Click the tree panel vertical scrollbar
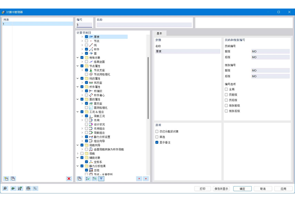Image resolution: width=295 pixels, height=202 pixels. tap(148, 88)
